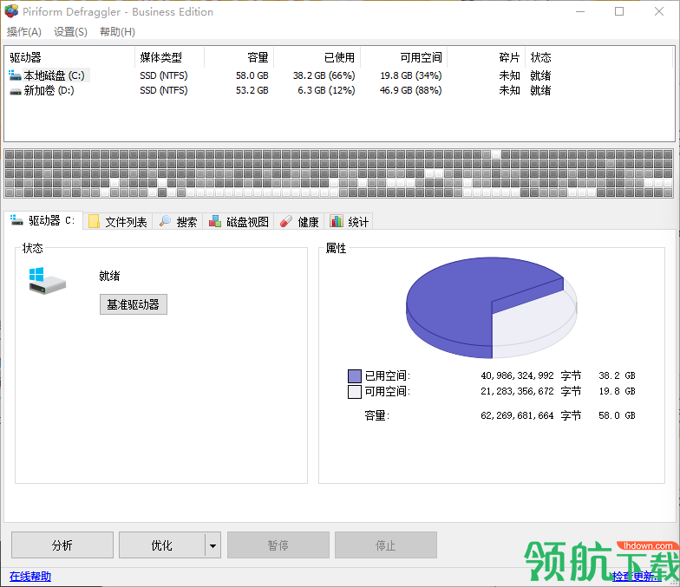Sort by the 已使用 column header
The height and width of the screenshot is (587, 680).
click(x=317, y=57)
